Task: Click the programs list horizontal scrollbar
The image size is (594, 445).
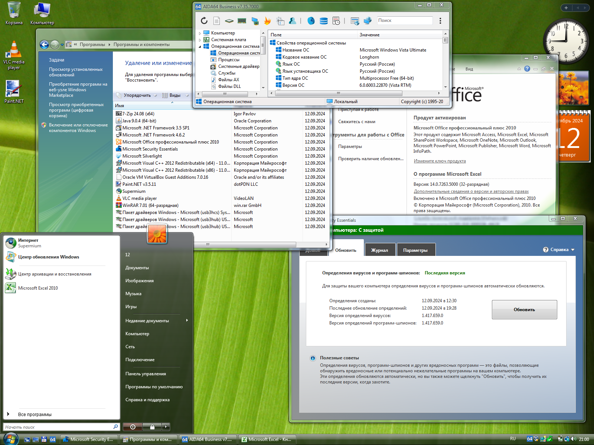Action: click(208, 244)
